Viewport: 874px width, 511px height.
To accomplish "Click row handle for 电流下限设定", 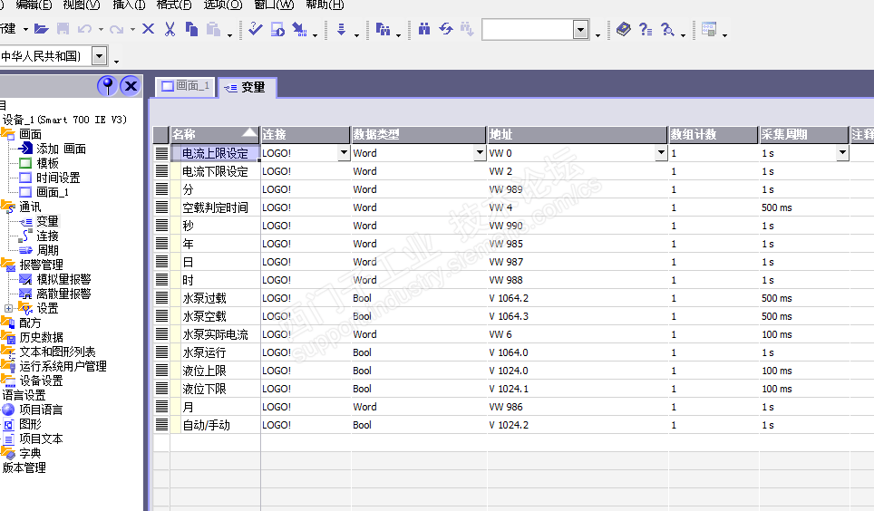I will click(161, 171).
